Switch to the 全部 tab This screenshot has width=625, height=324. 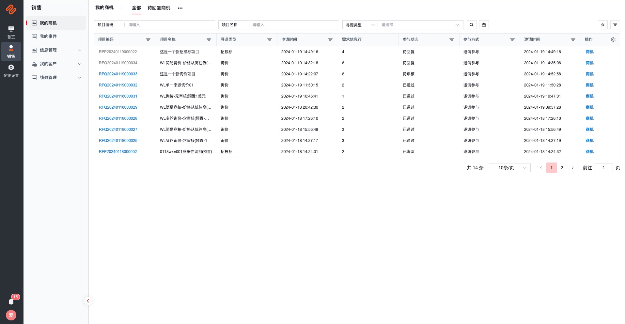tap(136, 8)
